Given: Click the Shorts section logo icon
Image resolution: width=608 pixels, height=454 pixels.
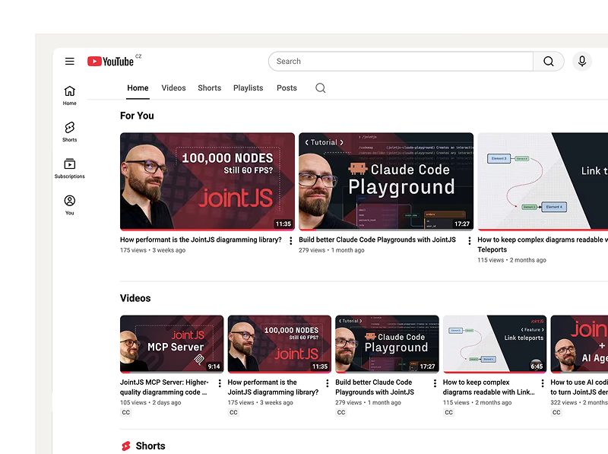Looking at the screenshot, I should coord(126,446).
